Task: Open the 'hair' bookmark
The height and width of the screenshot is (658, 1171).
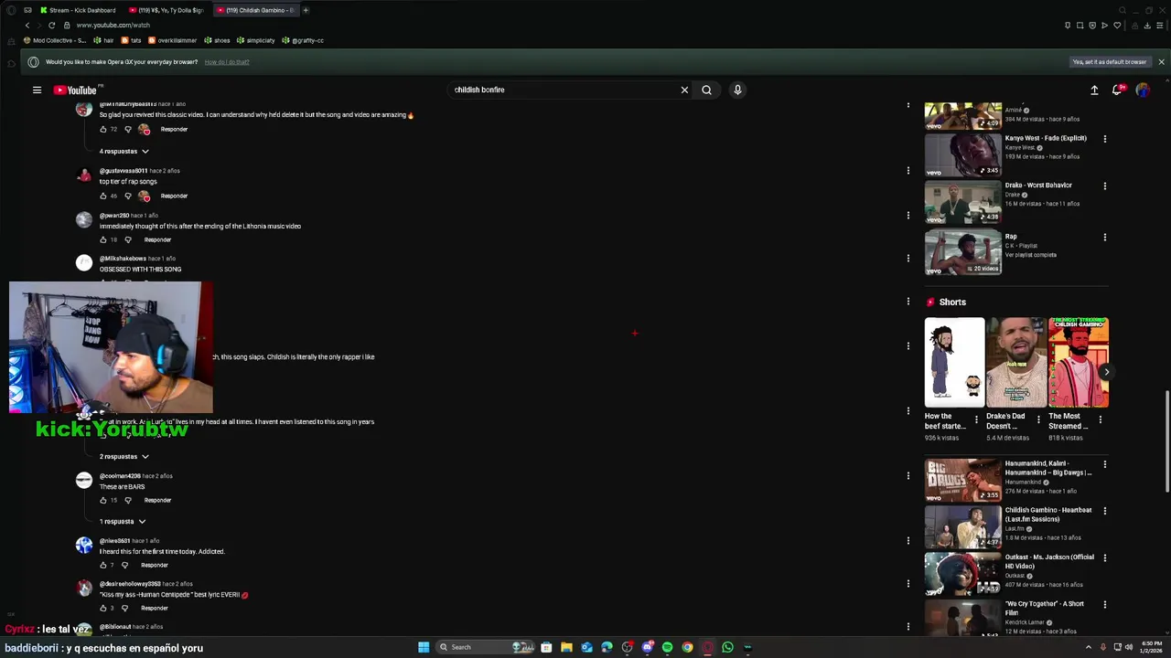Action: [104, 40]
